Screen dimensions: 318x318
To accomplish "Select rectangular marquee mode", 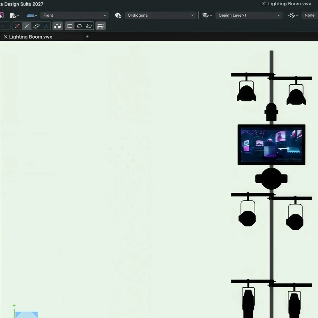I will pyautogui.click(x=70, y=26).
